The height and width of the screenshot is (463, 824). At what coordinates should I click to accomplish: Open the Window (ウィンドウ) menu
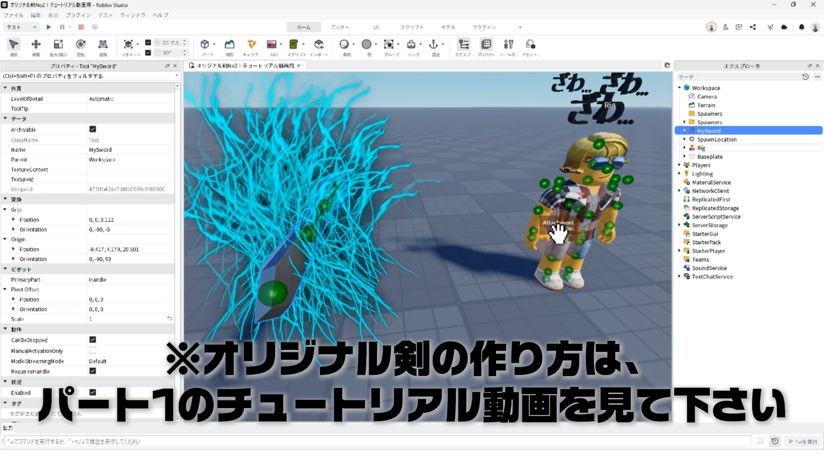pos(133,15)
